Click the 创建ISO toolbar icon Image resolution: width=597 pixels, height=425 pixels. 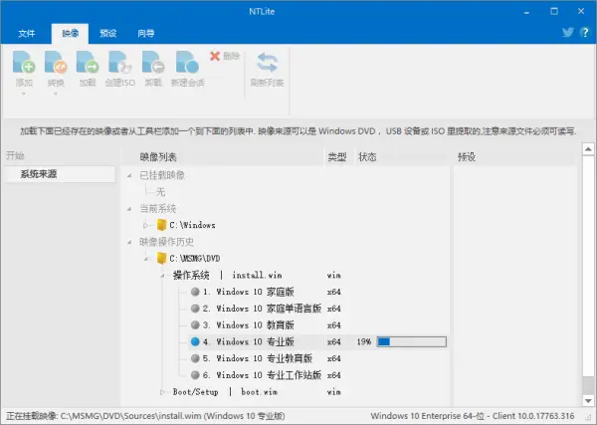click(120, 63)
